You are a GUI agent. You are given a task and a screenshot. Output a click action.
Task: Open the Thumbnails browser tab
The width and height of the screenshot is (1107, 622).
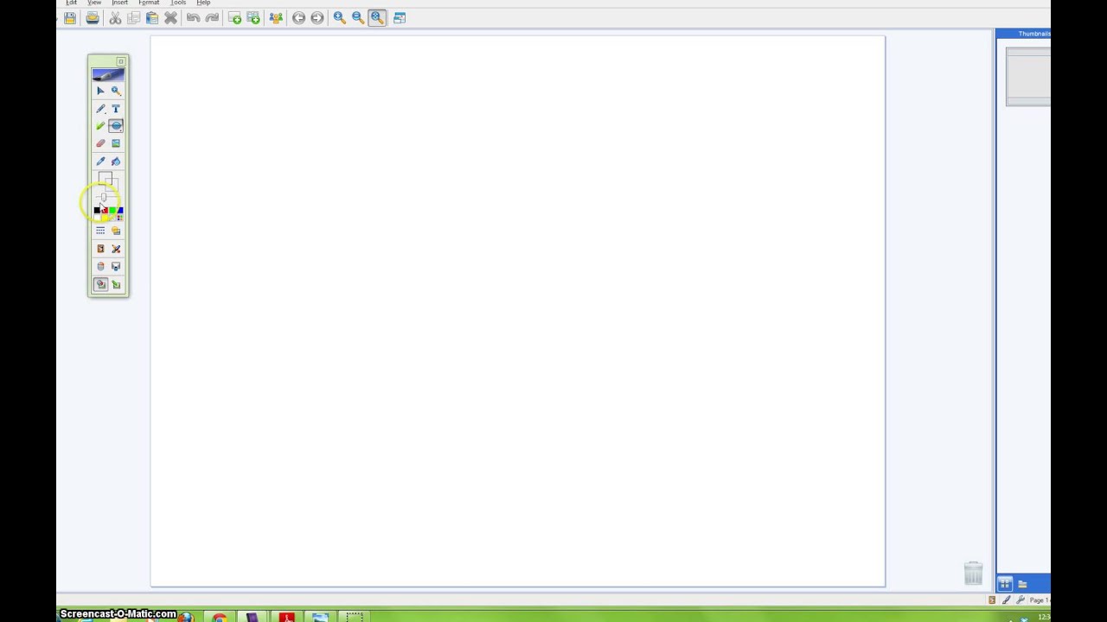1033,34
